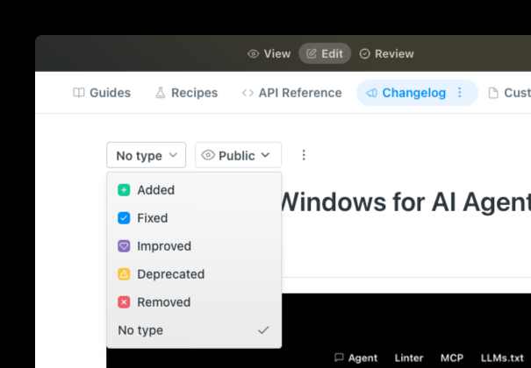Click the checkmark beside No type
Screen dimensions: 531x368
(263, 330)
